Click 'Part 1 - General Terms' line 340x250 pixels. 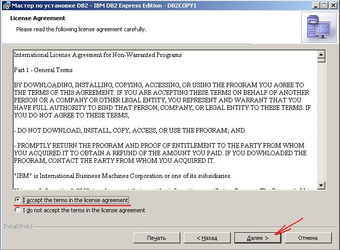[x=43, y=70]
